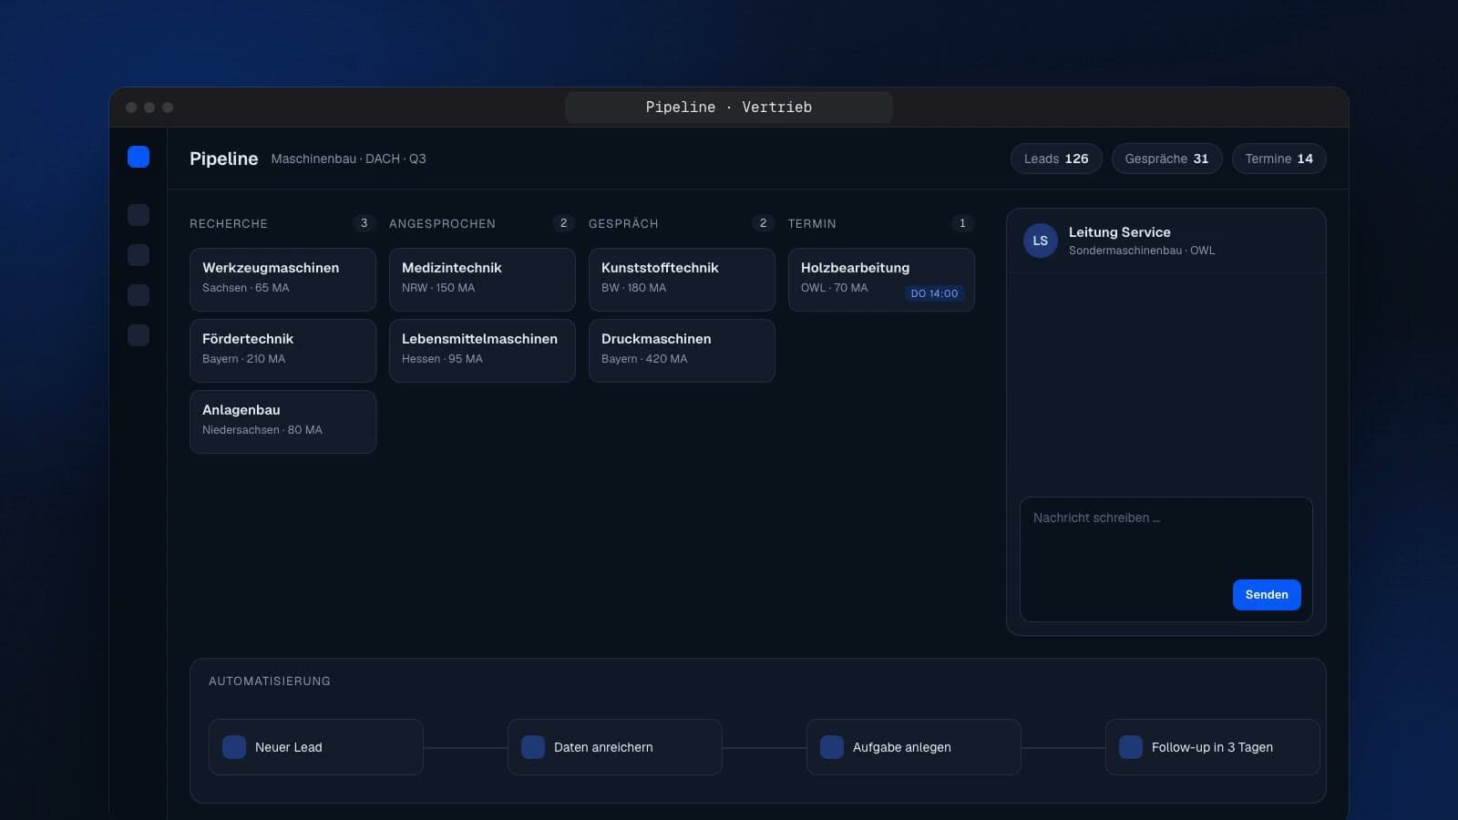The image size is (1458, 820).
Task: Click the Sondermaschinenbau · OWL subtitle
Action: (x=1142, y=251)
